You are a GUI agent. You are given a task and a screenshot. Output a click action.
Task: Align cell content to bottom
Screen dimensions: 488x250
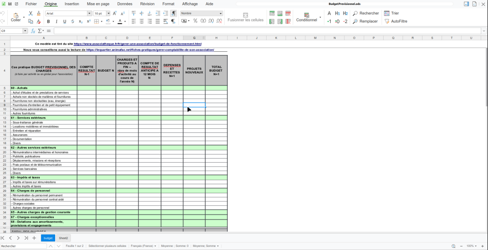pyautogui.click(x=150, y=14)
